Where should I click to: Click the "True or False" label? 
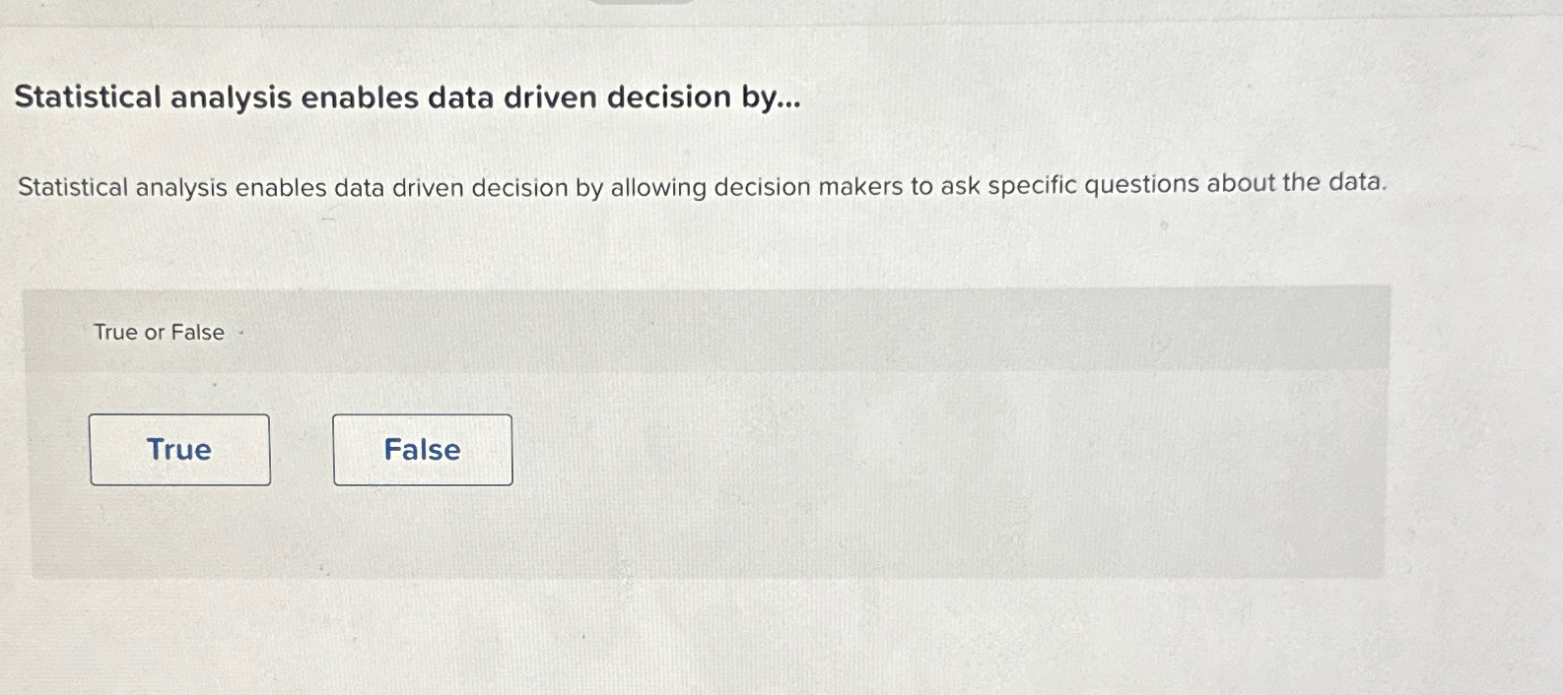157,332
